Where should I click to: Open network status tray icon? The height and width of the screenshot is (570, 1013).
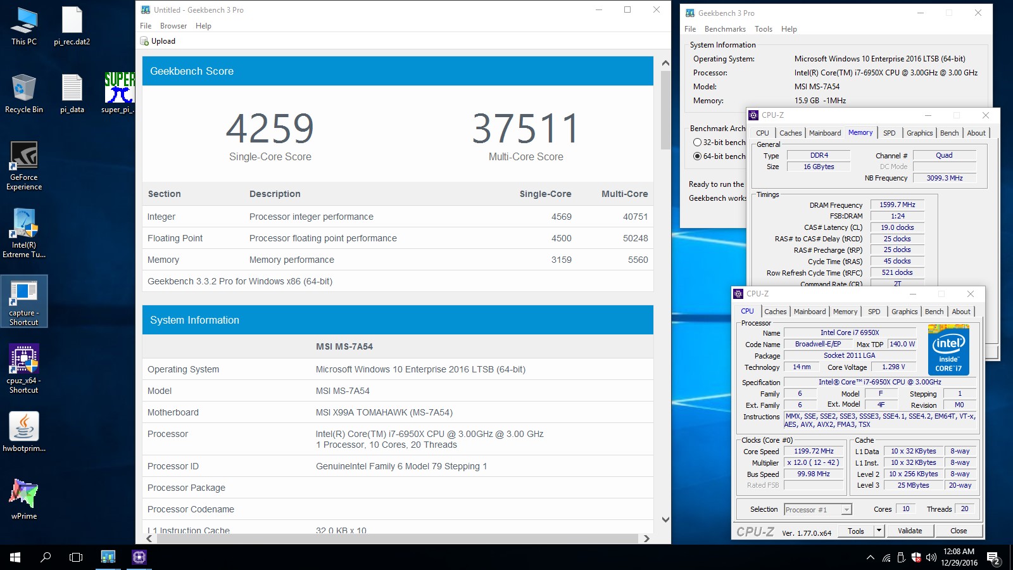tap(886, 558)
